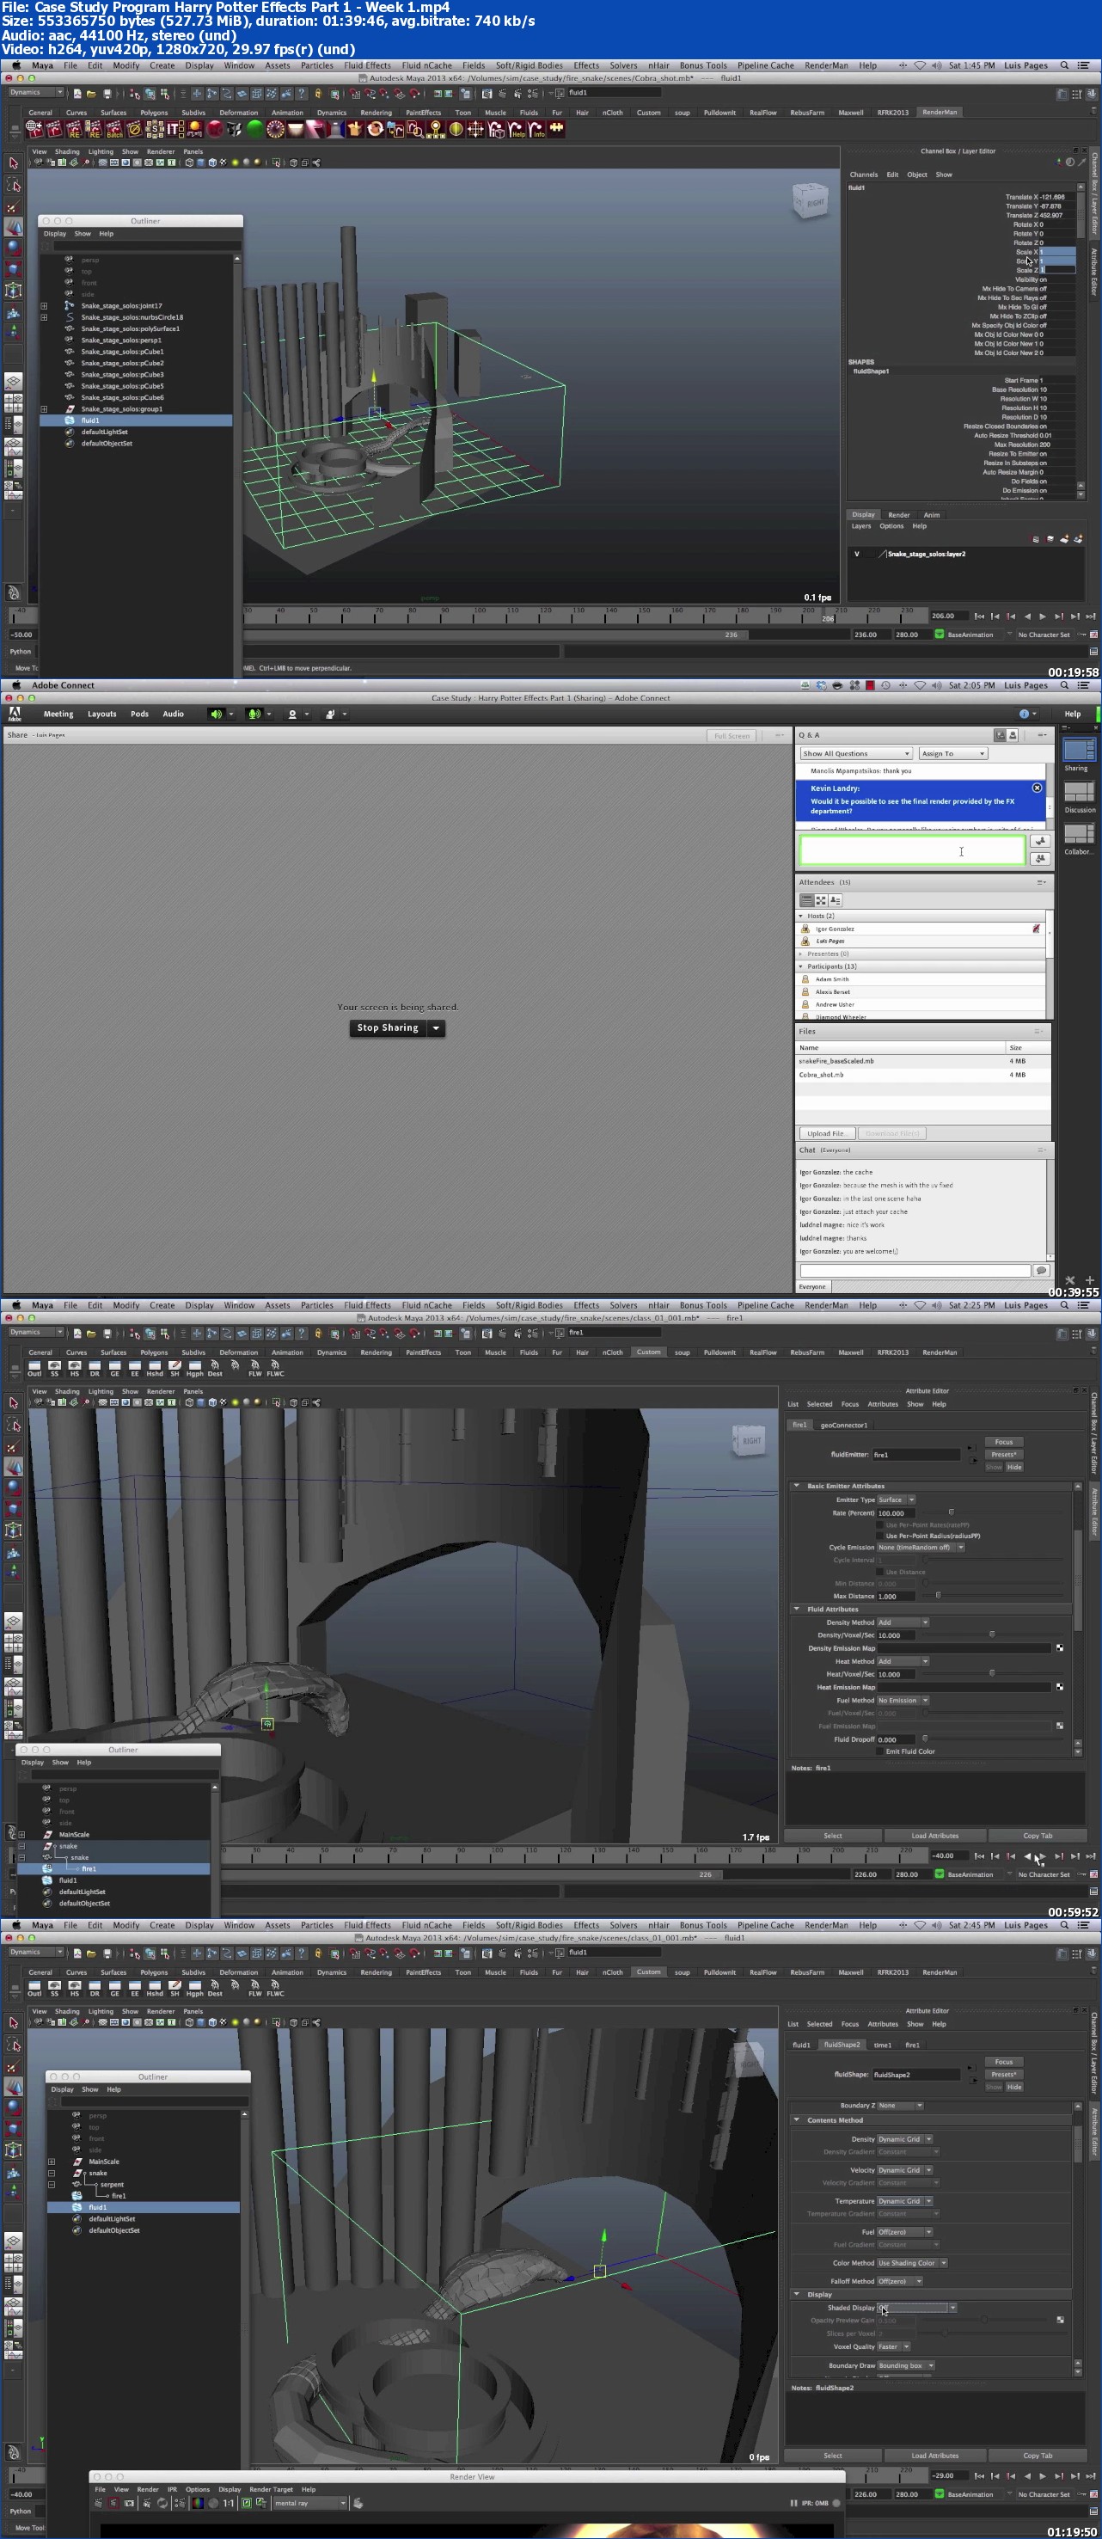Click the Apple menu icon in Adobe Connect menu bar
The height and width of the screenshot is (2539, 1102).
[x=15, y=685]
